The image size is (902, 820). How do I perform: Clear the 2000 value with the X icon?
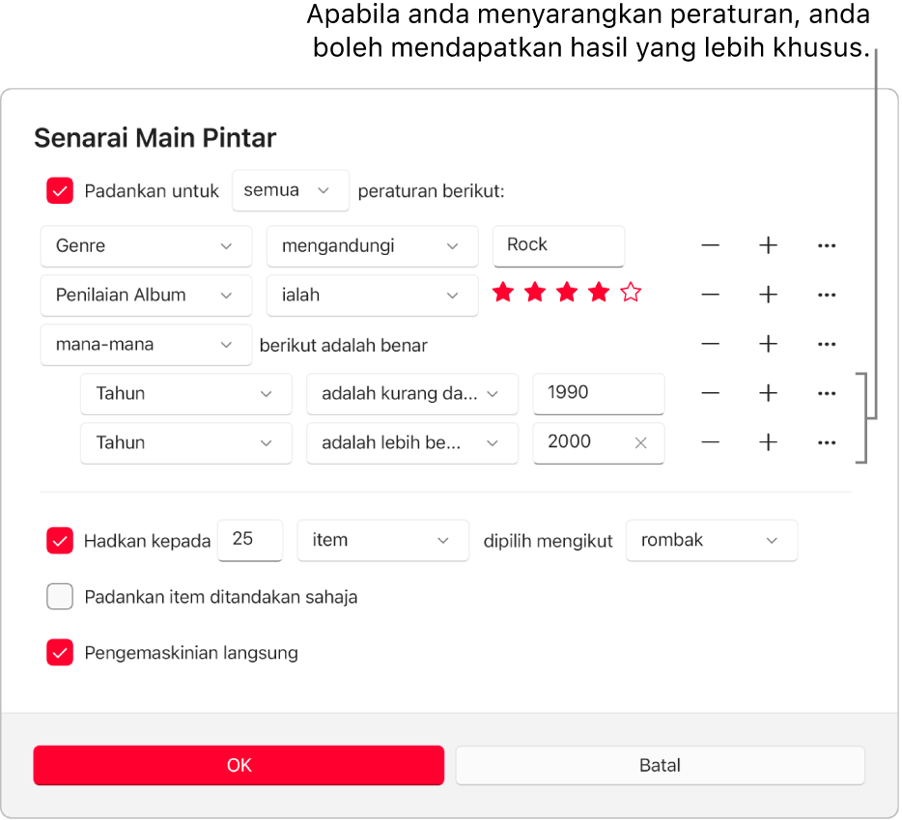tap(640, 442)
